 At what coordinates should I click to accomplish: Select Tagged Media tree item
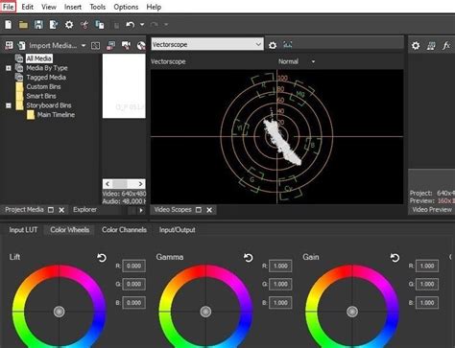tap(46, 77)
